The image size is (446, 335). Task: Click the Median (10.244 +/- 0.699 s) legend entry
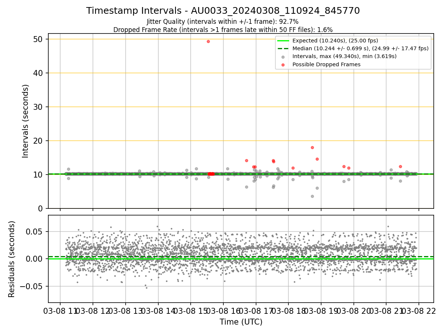pos(353,48)
